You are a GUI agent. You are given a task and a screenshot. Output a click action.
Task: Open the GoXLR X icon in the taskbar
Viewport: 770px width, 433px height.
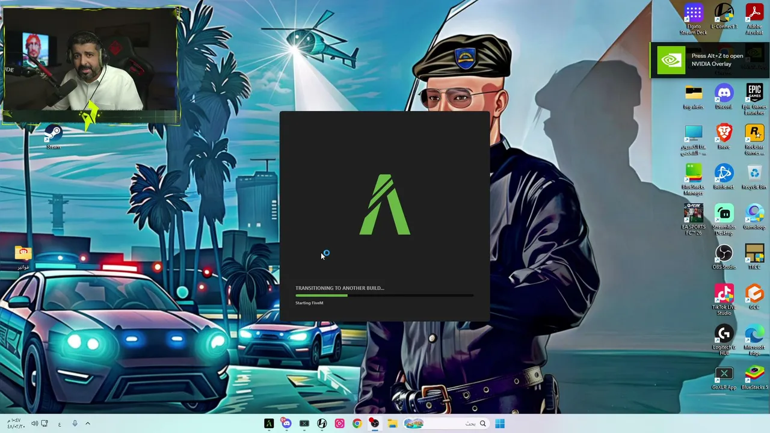[x=304, y=423]
